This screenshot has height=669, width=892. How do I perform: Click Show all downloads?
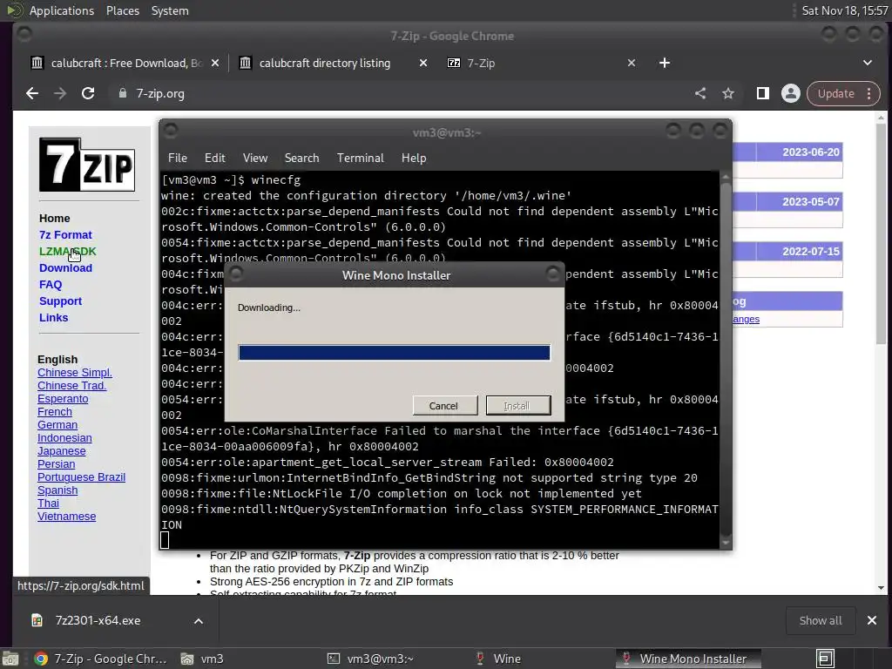821,620
